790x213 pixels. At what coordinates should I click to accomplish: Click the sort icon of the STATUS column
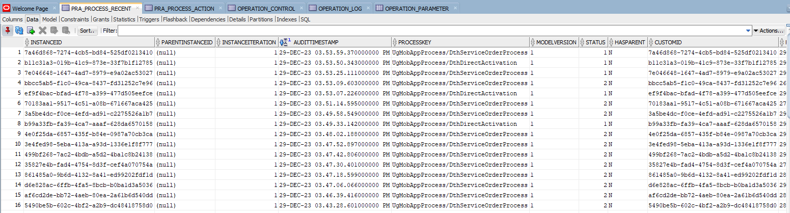coord(582,42)
